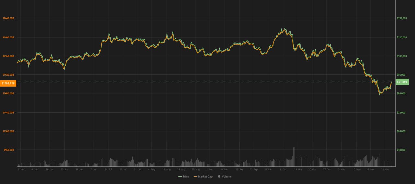
Task: Click the 18. Aug date label
Action: [x=181, y=169]
